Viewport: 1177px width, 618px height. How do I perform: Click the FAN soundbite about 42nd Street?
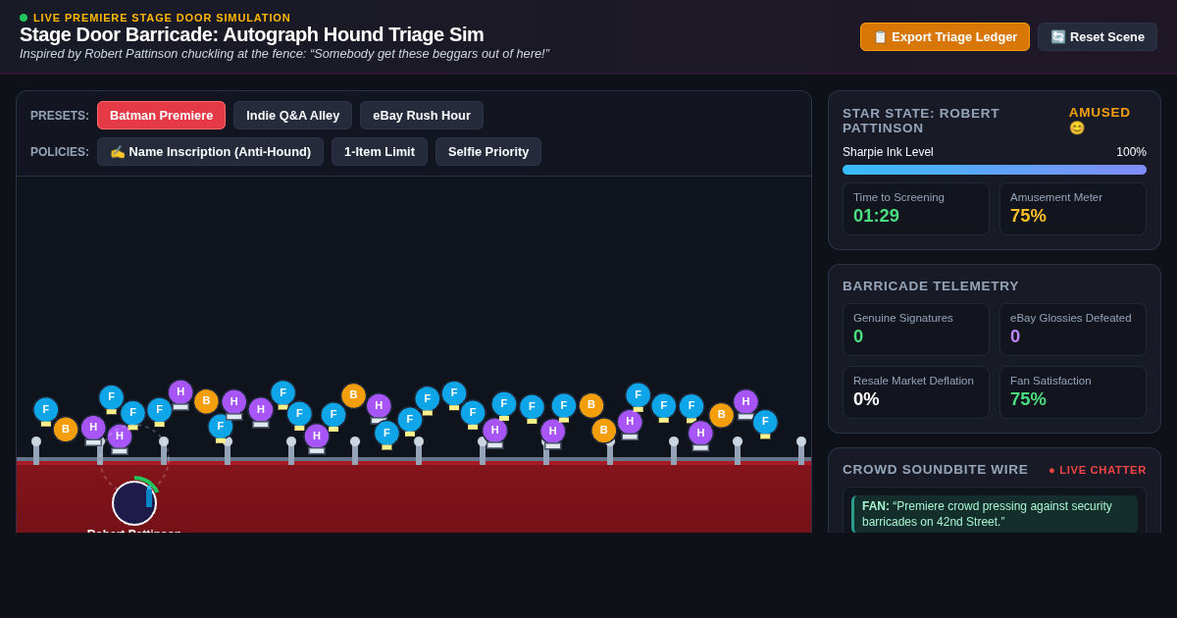(x=995, y=514)
